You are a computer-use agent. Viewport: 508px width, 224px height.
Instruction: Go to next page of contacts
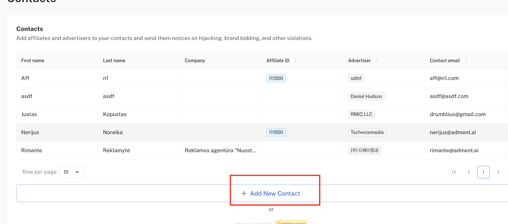point(498,172)
